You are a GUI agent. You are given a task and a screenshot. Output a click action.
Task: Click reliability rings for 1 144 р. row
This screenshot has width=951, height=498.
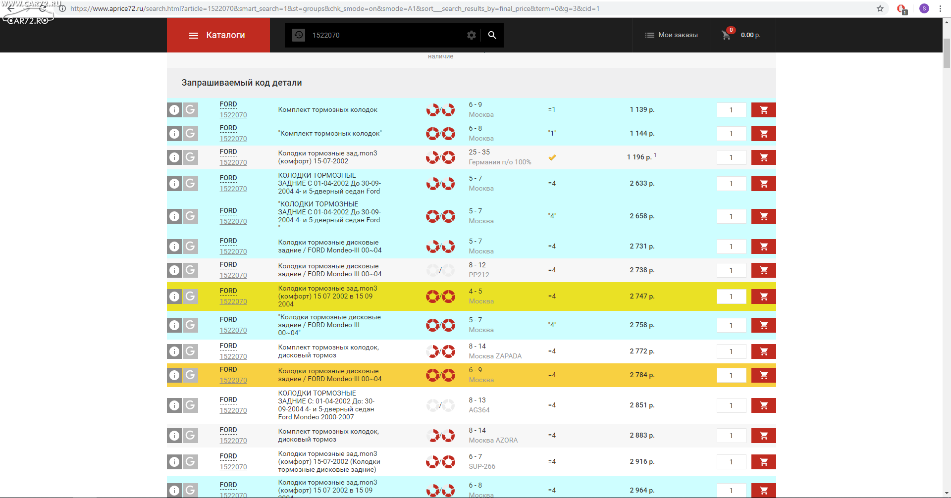pyautogui.click(x=440, y=134)
